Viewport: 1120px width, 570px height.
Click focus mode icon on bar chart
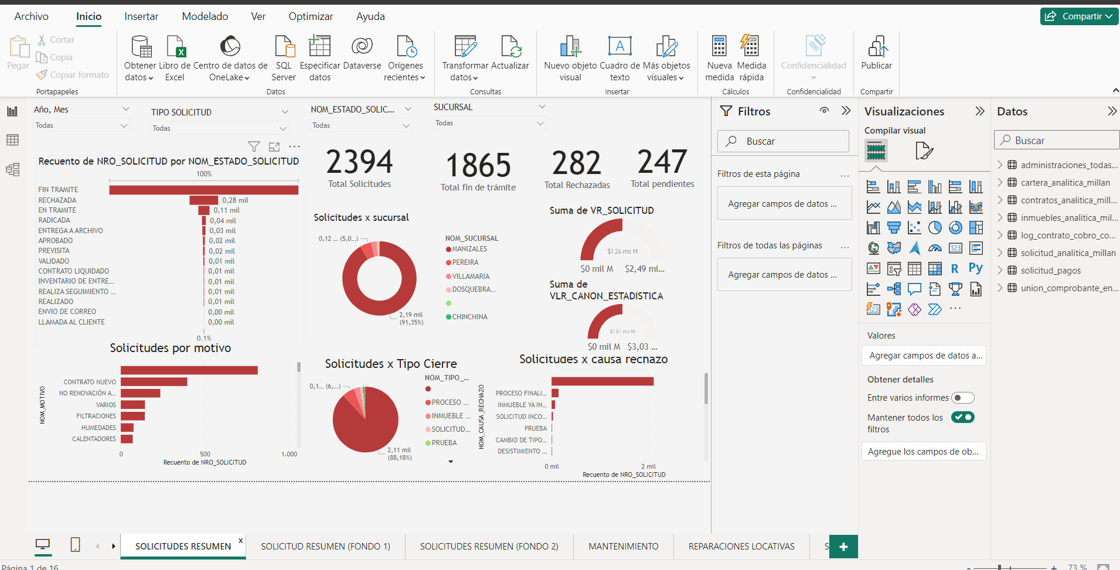click(274, 146)
